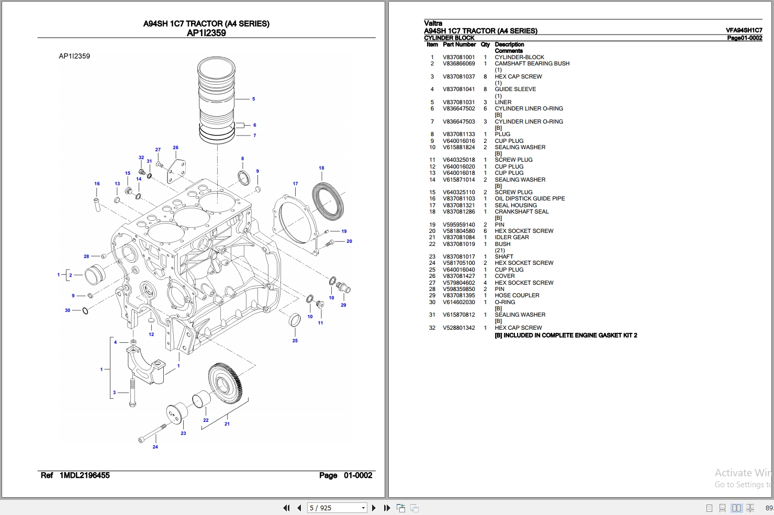Image resolution: width=774 pixels, height=515 pixels.
Task: Switch to continuous scrolling page layout
Action: point(722,508)
